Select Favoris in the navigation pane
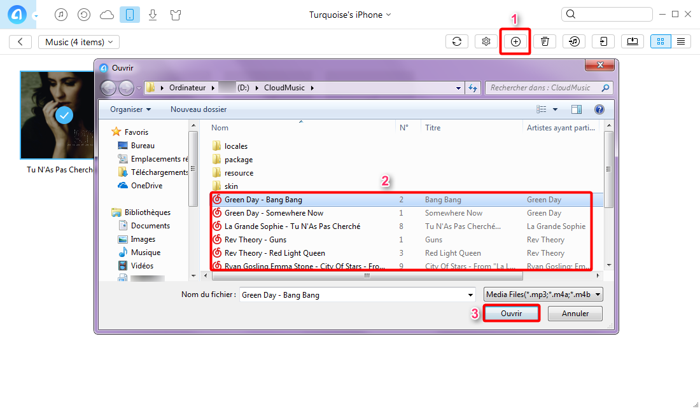This screenshot has height=409, width=700. pyautogui.click(x=130, y=132)
